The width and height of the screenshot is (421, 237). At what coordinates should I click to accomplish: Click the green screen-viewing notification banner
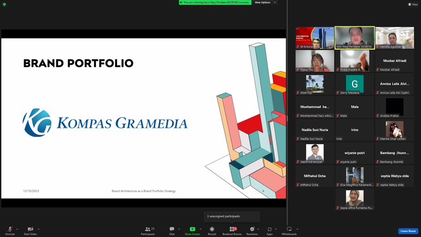point(215,3)
